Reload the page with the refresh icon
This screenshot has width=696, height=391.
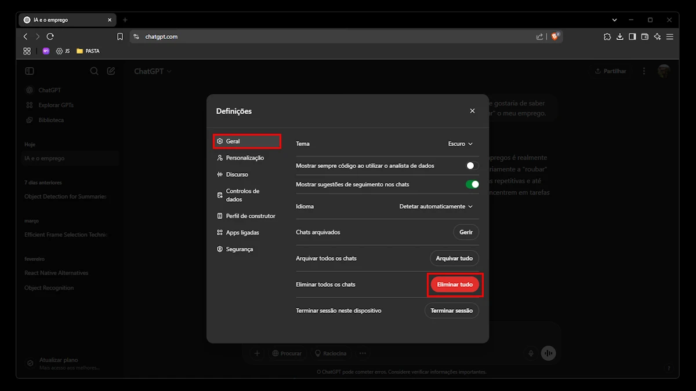[x=50, y=36]
